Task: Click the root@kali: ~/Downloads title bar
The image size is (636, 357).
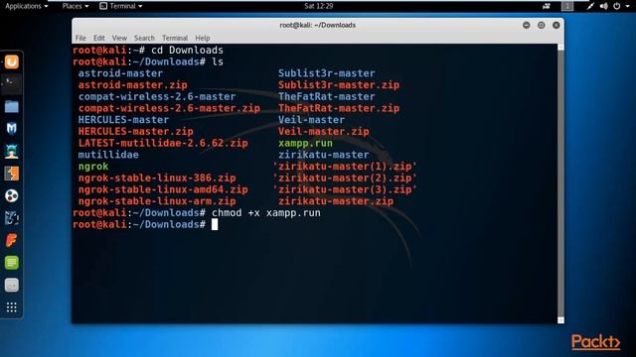Action: coord(318,25)
